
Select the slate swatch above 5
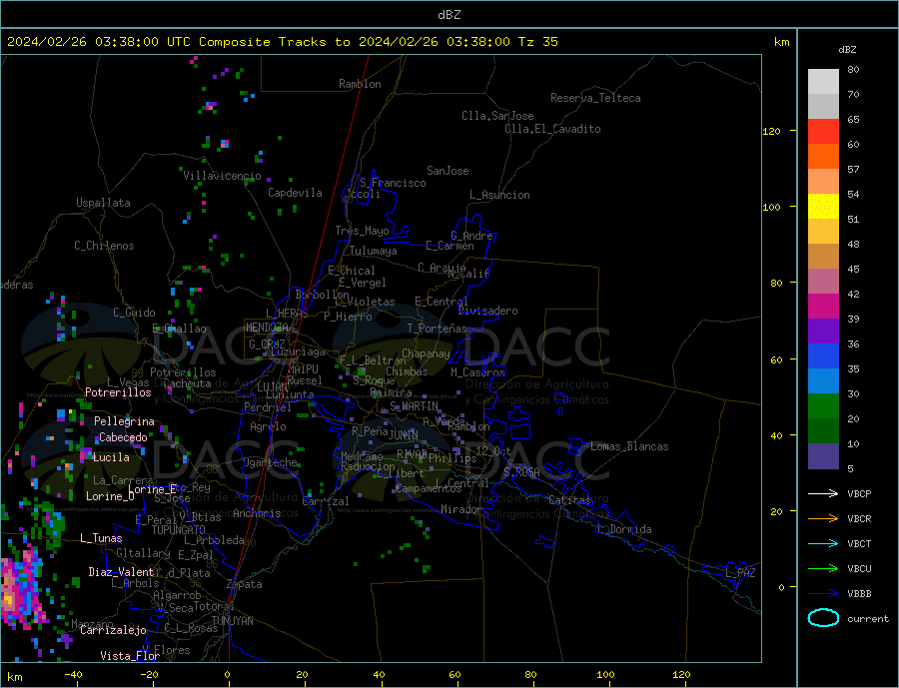point(823,456)
